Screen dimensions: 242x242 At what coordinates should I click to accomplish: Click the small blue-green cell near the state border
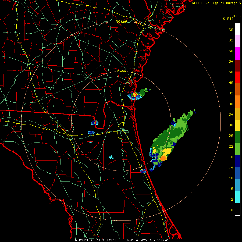[x=95, y=123]
